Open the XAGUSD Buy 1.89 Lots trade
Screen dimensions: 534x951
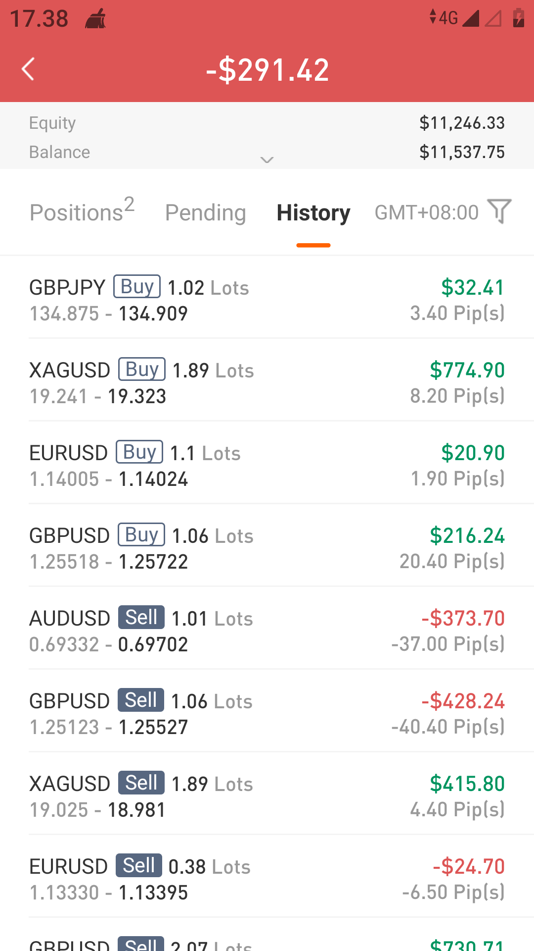tap(267, 383)
